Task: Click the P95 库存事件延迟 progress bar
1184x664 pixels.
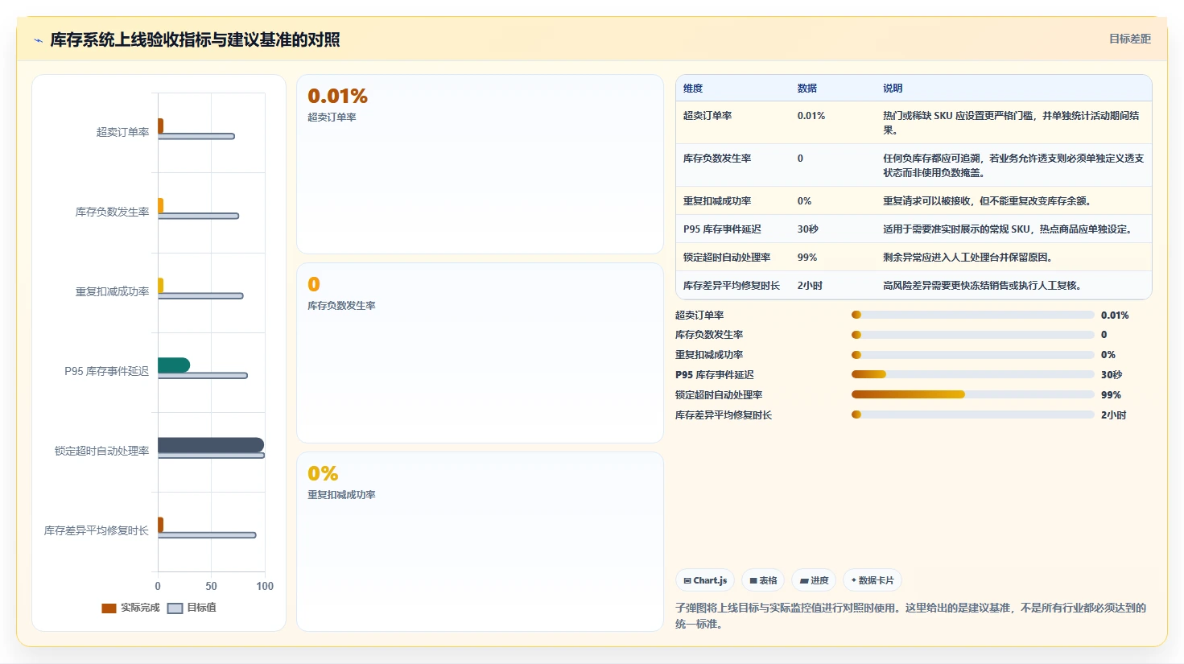Action: point(973,374)
